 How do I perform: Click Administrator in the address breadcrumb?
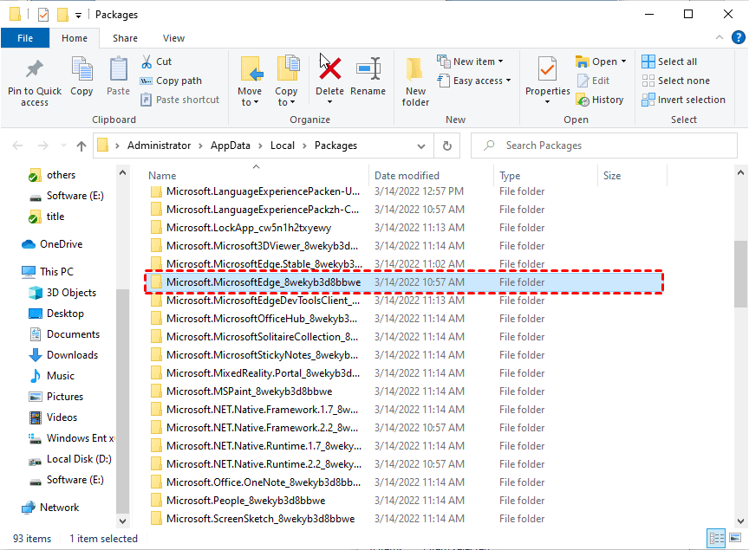pos(159,146)
